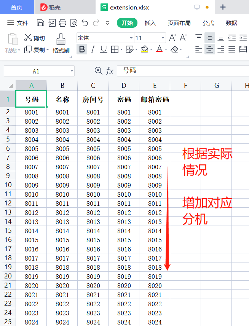Open the 公式 ribbon tab
The width and height of the screenshot is (249, 326).
(208, 23)
